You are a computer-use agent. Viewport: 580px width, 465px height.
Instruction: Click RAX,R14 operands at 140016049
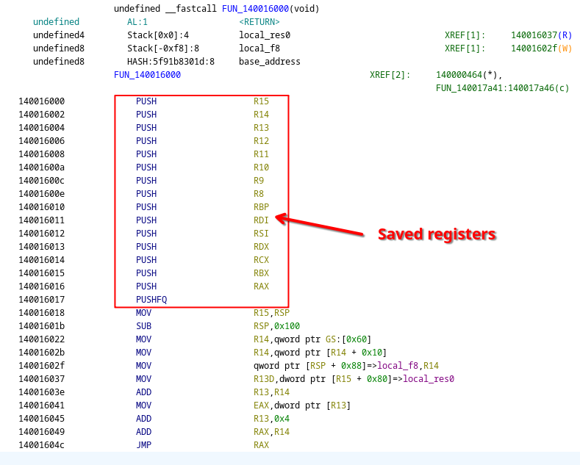click(271, 432)
